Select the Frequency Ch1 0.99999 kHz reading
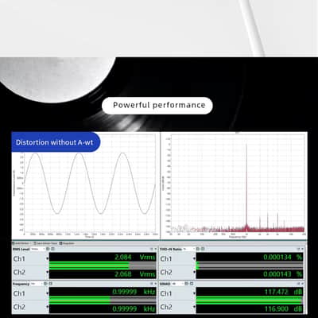This screenshot has width=318, height=318. click(134, 292)
